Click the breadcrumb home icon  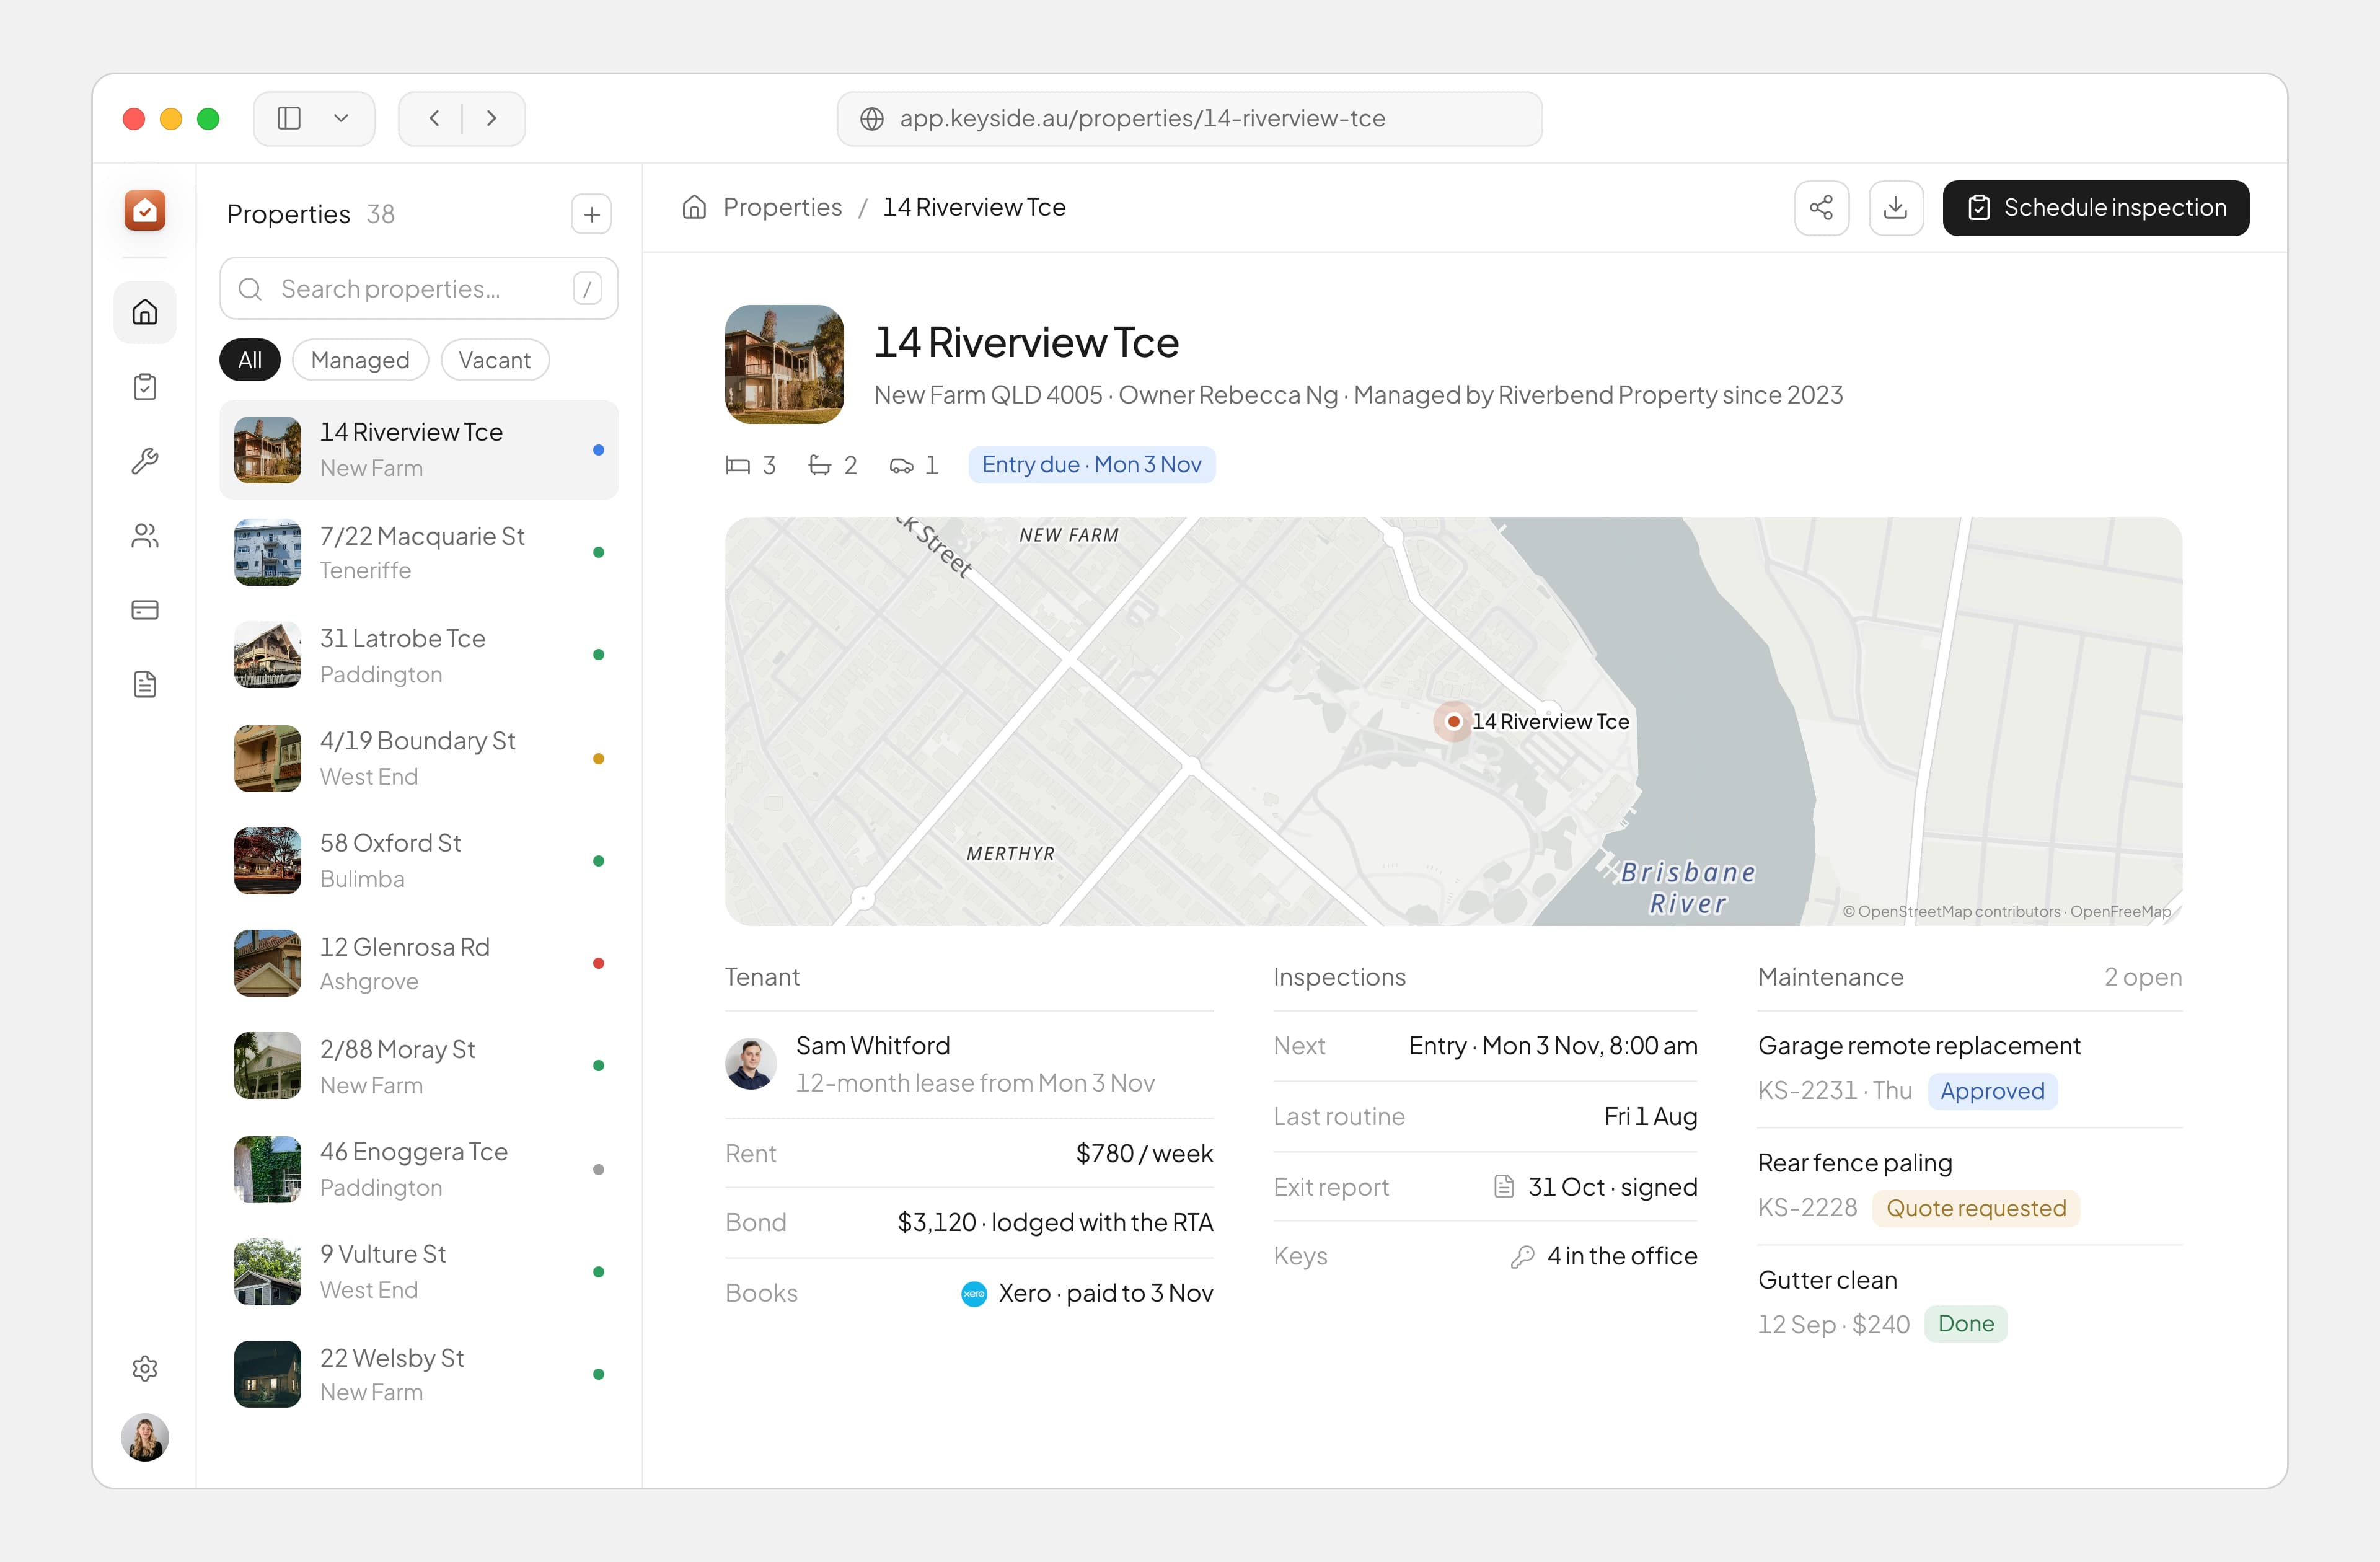click(694, 207)
